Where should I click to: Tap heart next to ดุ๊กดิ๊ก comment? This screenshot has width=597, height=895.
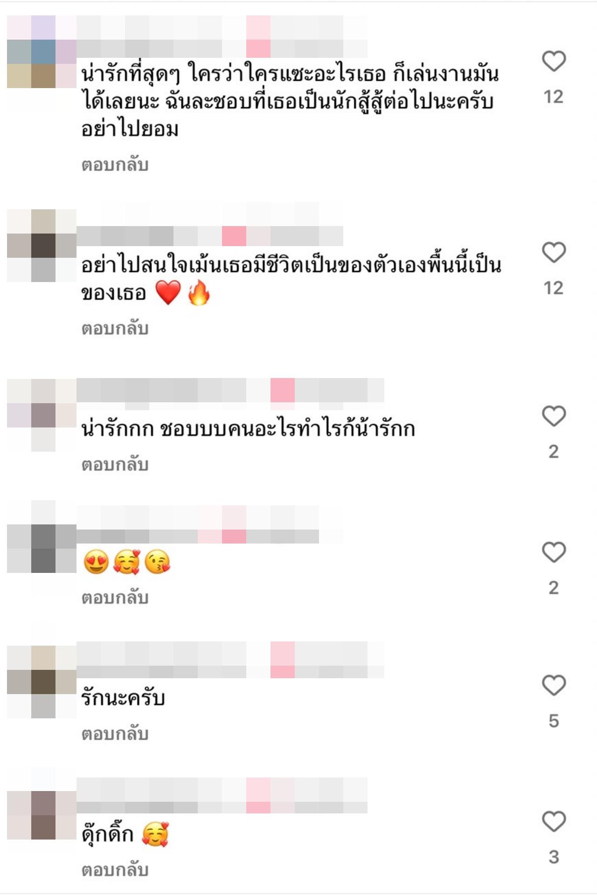(554, 821)
